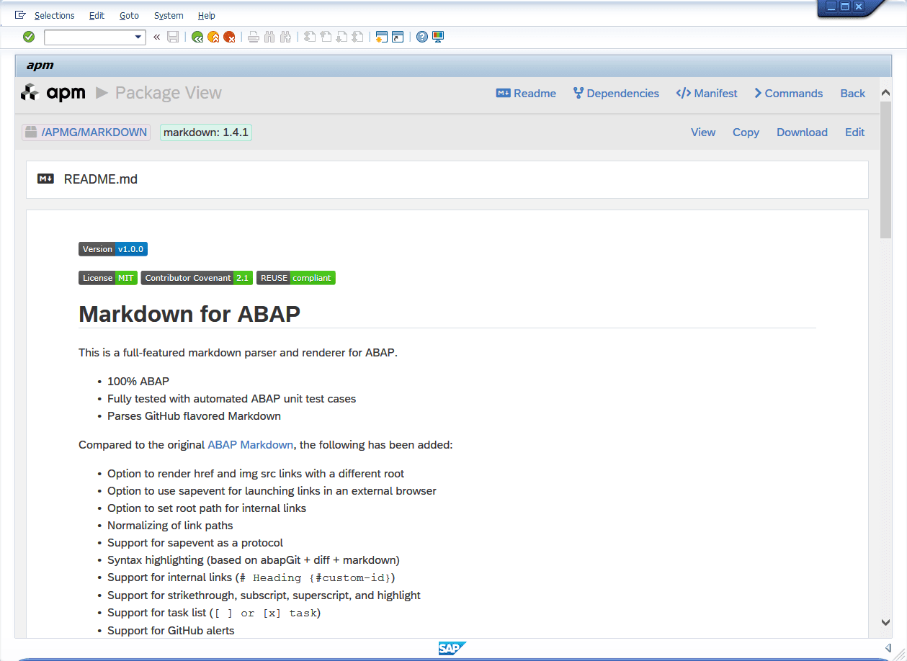907x661 pixels.
Task: Click the Copy action link
Action: pos(746,132)
